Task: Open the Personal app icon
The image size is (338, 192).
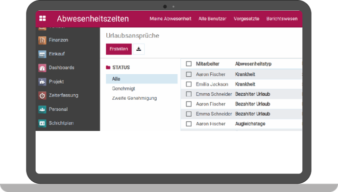Action: tap(42, 109)
